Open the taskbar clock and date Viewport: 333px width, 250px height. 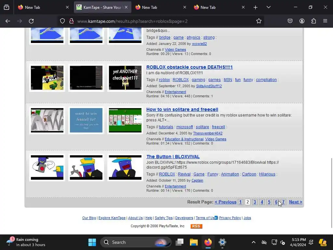299,242
